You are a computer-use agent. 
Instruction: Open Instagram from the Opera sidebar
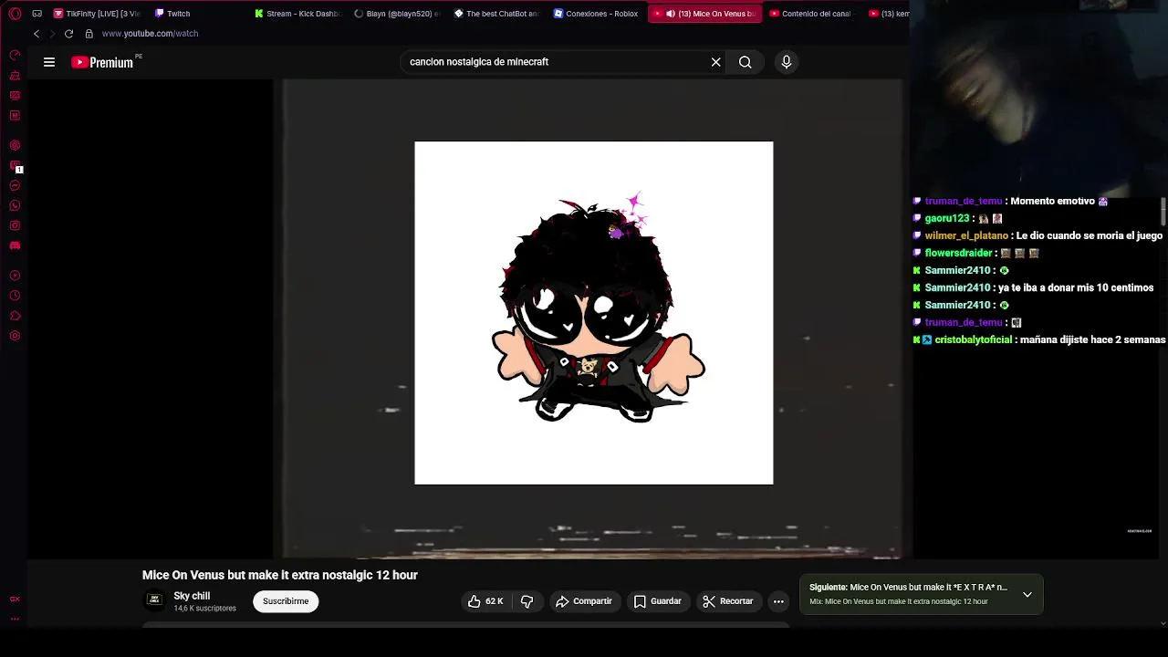pyautogui.click(x=15, y=225)
